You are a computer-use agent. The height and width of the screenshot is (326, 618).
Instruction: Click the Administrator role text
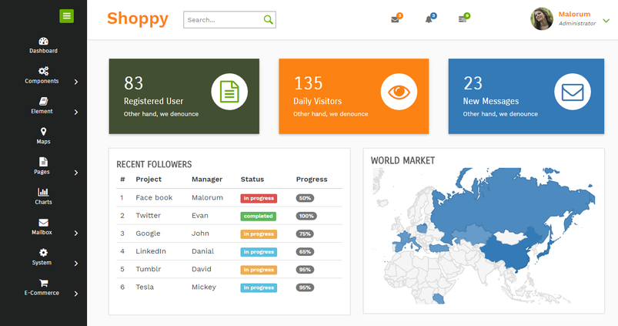(577, 24)
